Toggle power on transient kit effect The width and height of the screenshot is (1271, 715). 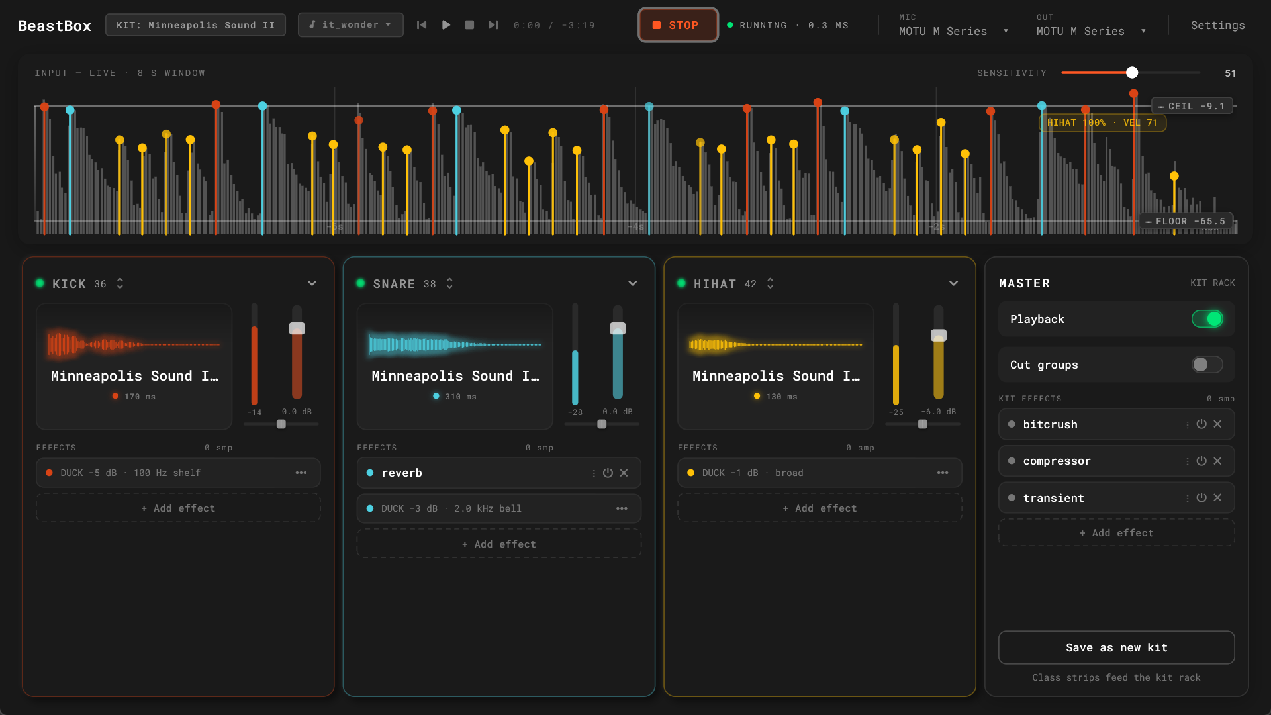pyautogui.click(x=1201, y=498)
